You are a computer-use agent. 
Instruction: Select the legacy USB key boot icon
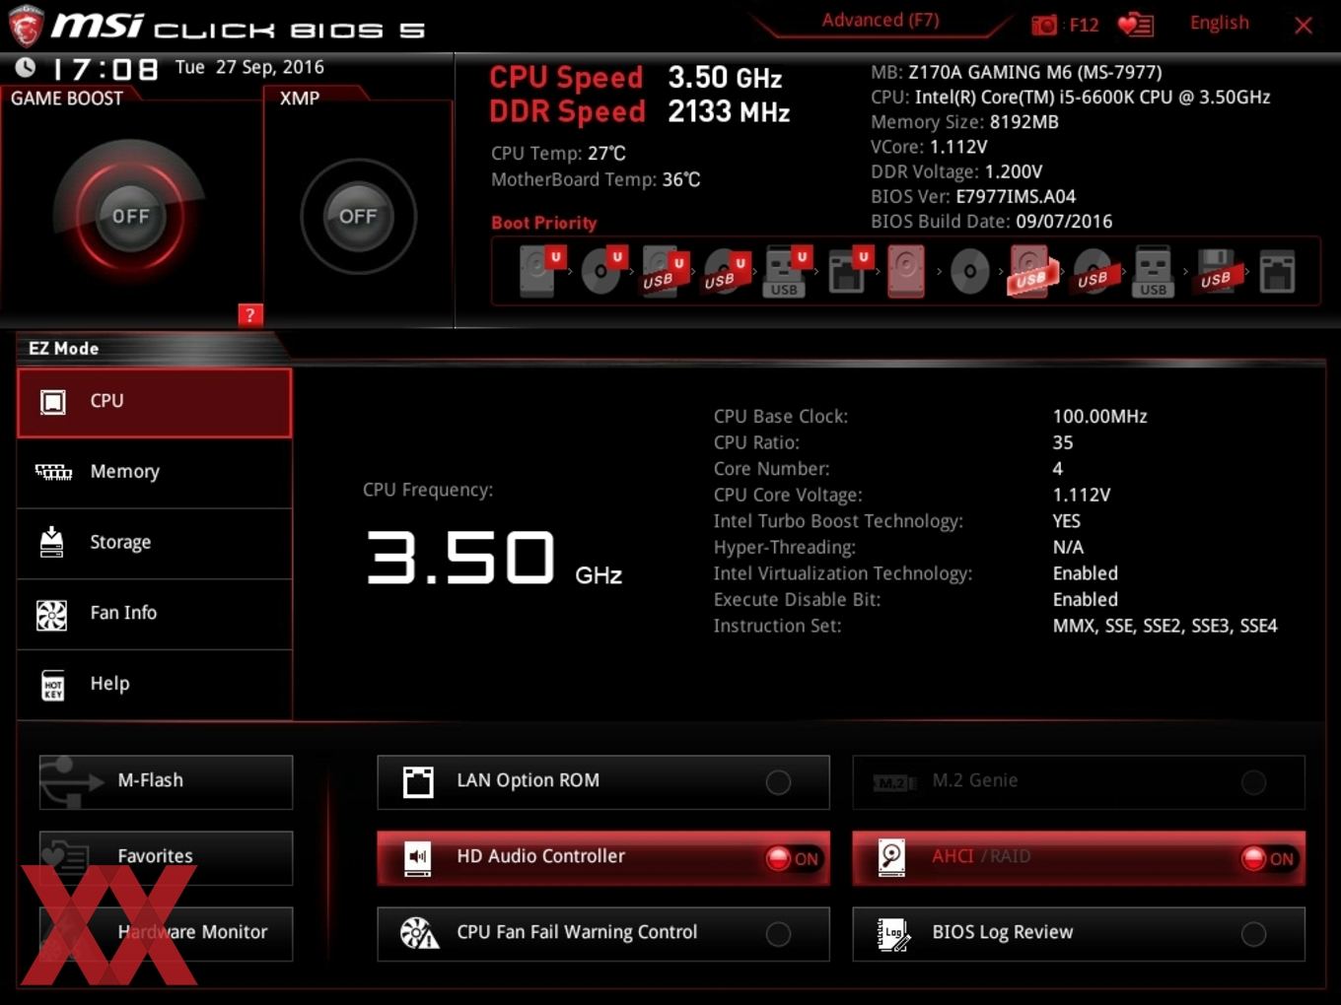pos(1153,271)
